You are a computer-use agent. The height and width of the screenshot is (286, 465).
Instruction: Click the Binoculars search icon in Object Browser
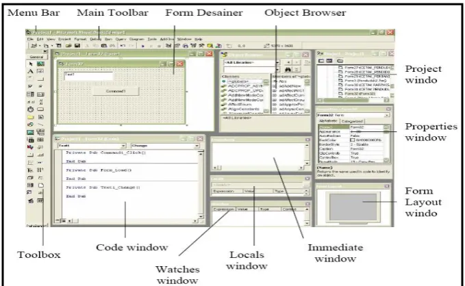coord(288,70)
